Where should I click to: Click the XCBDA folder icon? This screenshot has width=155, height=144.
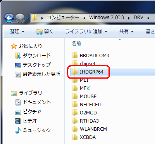(x=75, y=137)
